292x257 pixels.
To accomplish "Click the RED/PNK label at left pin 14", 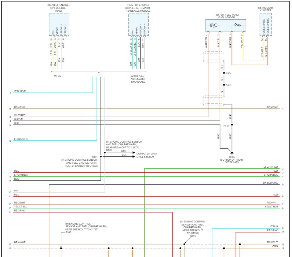I will (x=20, y=210).
